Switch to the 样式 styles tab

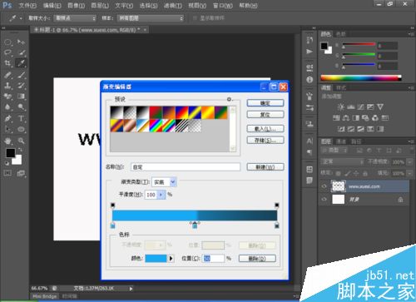click(341, 88)
